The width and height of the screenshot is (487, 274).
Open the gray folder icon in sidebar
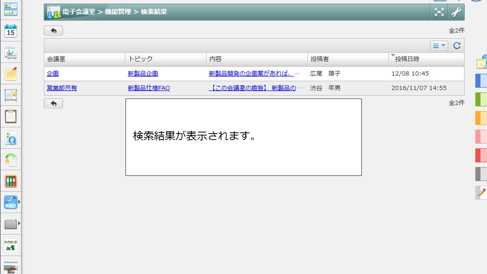(11, 224)
